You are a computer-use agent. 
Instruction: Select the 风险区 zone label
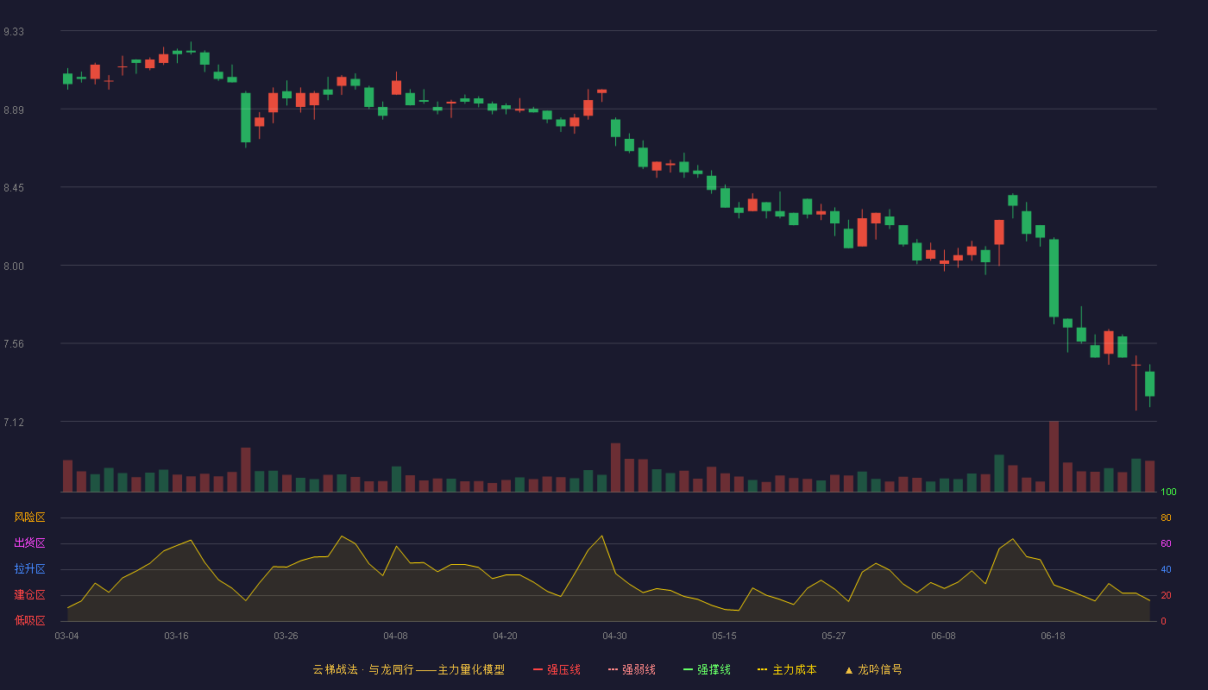point(30,517)
